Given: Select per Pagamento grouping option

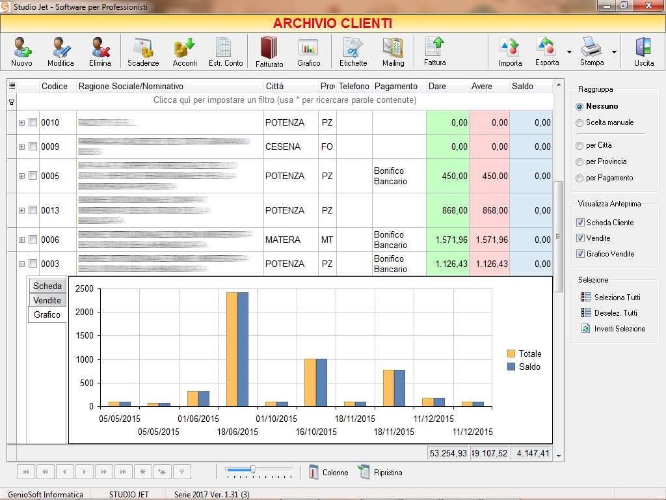Looking at the screenshot, I should pos(579,178).
